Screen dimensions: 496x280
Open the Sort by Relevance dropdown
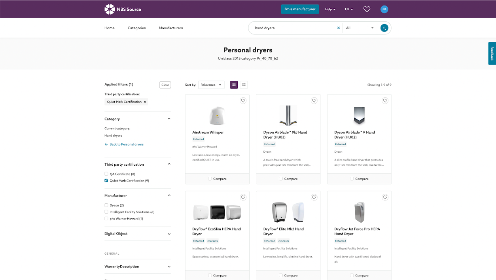point(211,85)
